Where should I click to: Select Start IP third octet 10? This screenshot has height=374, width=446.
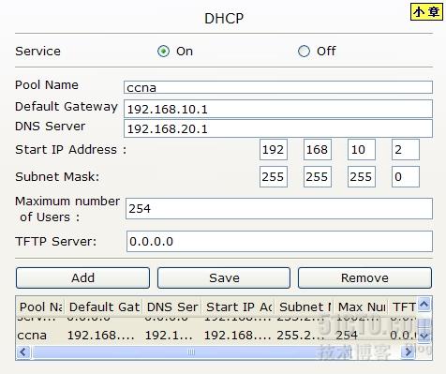(x=362, y=150)
